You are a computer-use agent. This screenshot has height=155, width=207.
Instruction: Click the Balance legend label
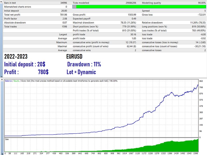[x=9, y=81]
